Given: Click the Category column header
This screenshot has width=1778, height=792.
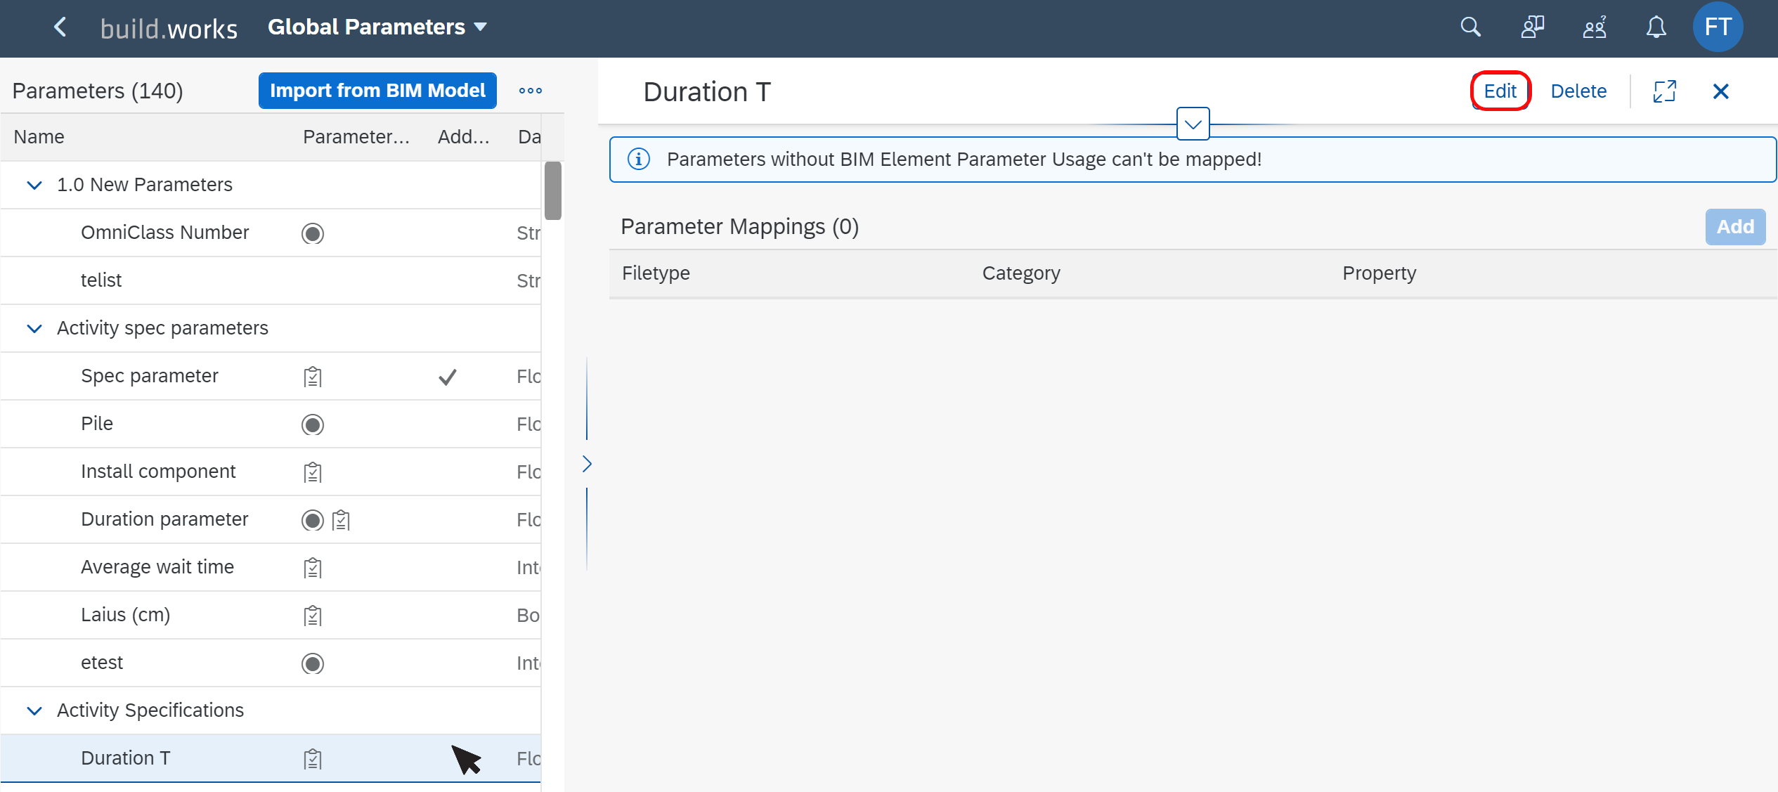Looking at the screenshot, I should (1021, 273).
